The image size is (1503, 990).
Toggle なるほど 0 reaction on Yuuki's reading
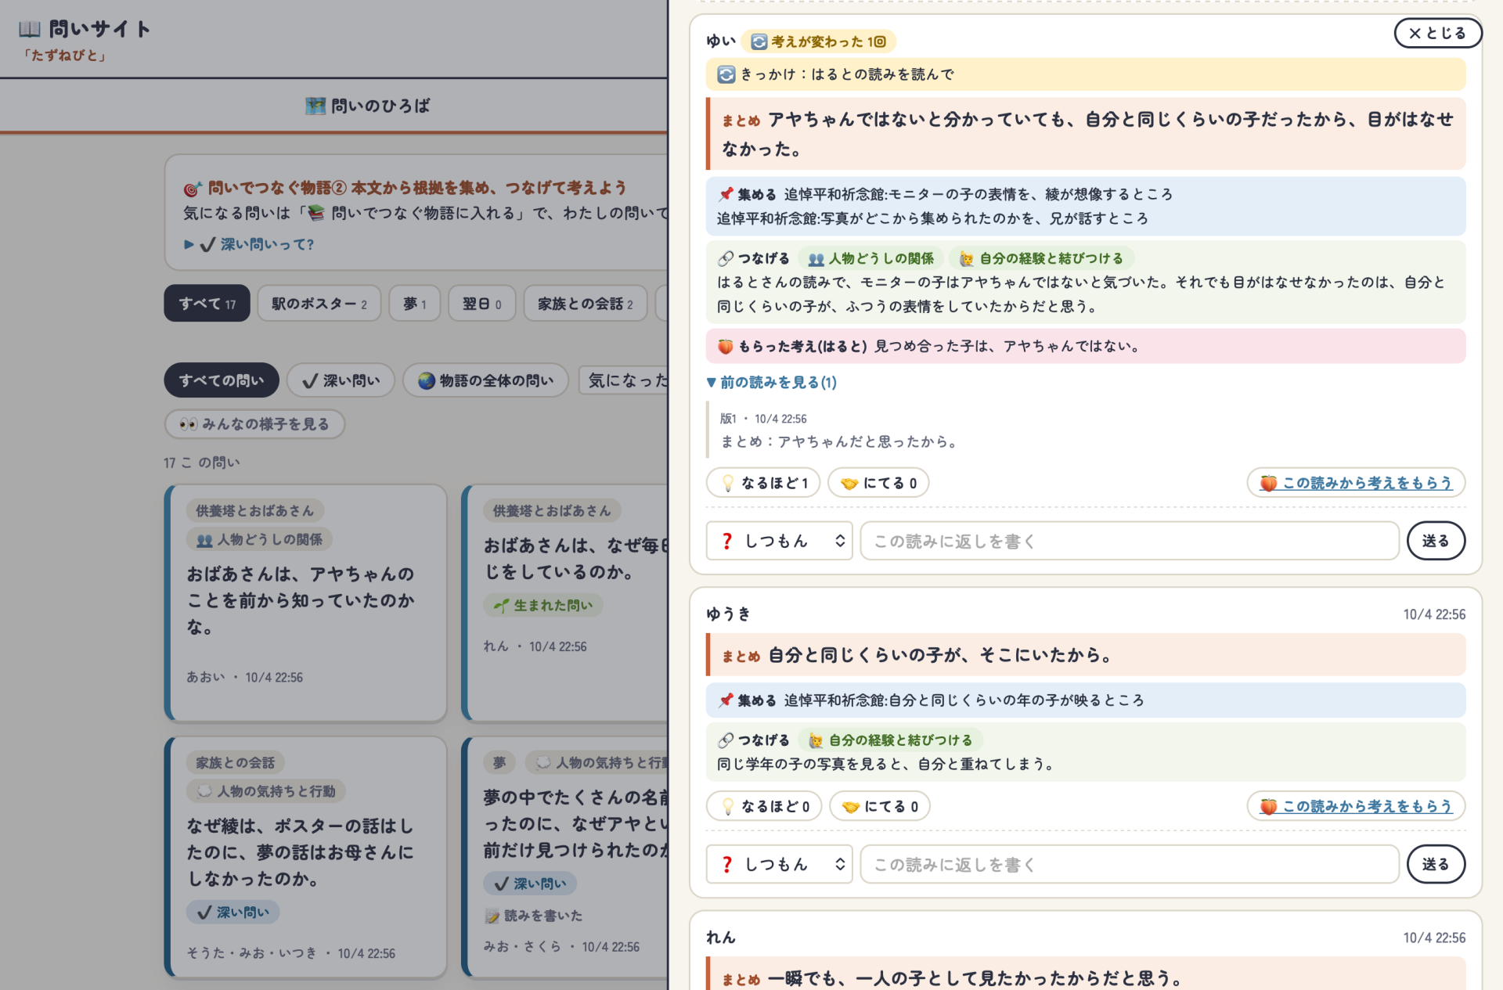[x=764, y=806]
